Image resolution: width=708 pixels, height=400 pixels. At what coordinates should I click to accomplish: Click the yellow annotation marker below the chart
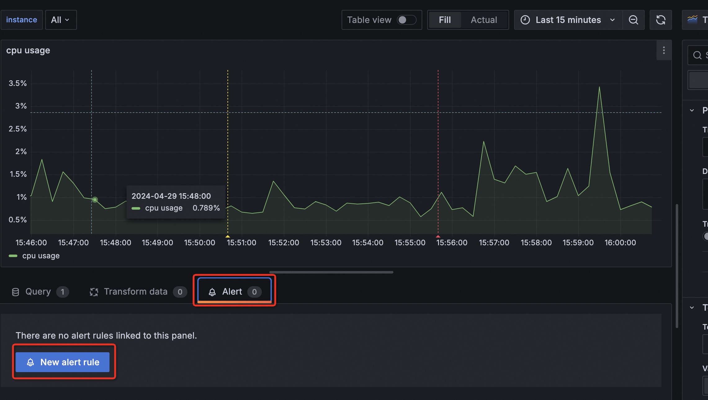click(228, 236)
